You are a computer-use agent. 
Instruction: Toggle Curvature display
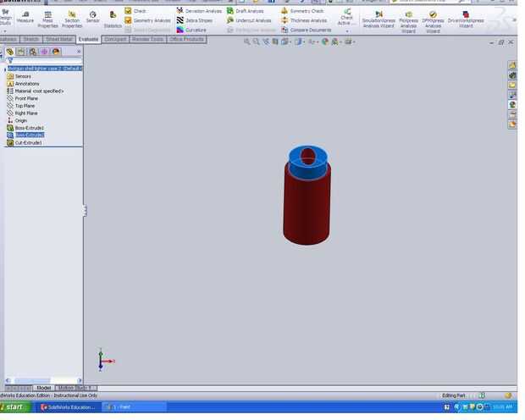click(191, 30)
